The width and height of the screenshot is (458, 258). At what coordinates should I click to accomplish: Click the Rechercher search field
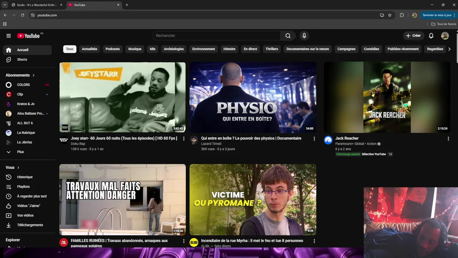(216, 36)
